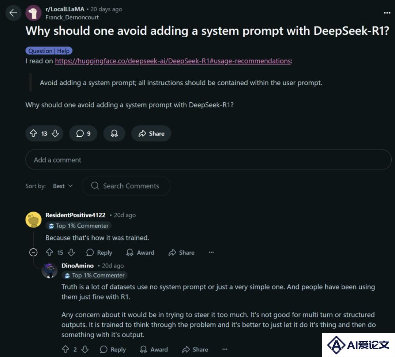Image resolution: width=395 pixels, height=357 pixels.
Task: Open the Sort by Best dropdown
Action: click(63, 186)
